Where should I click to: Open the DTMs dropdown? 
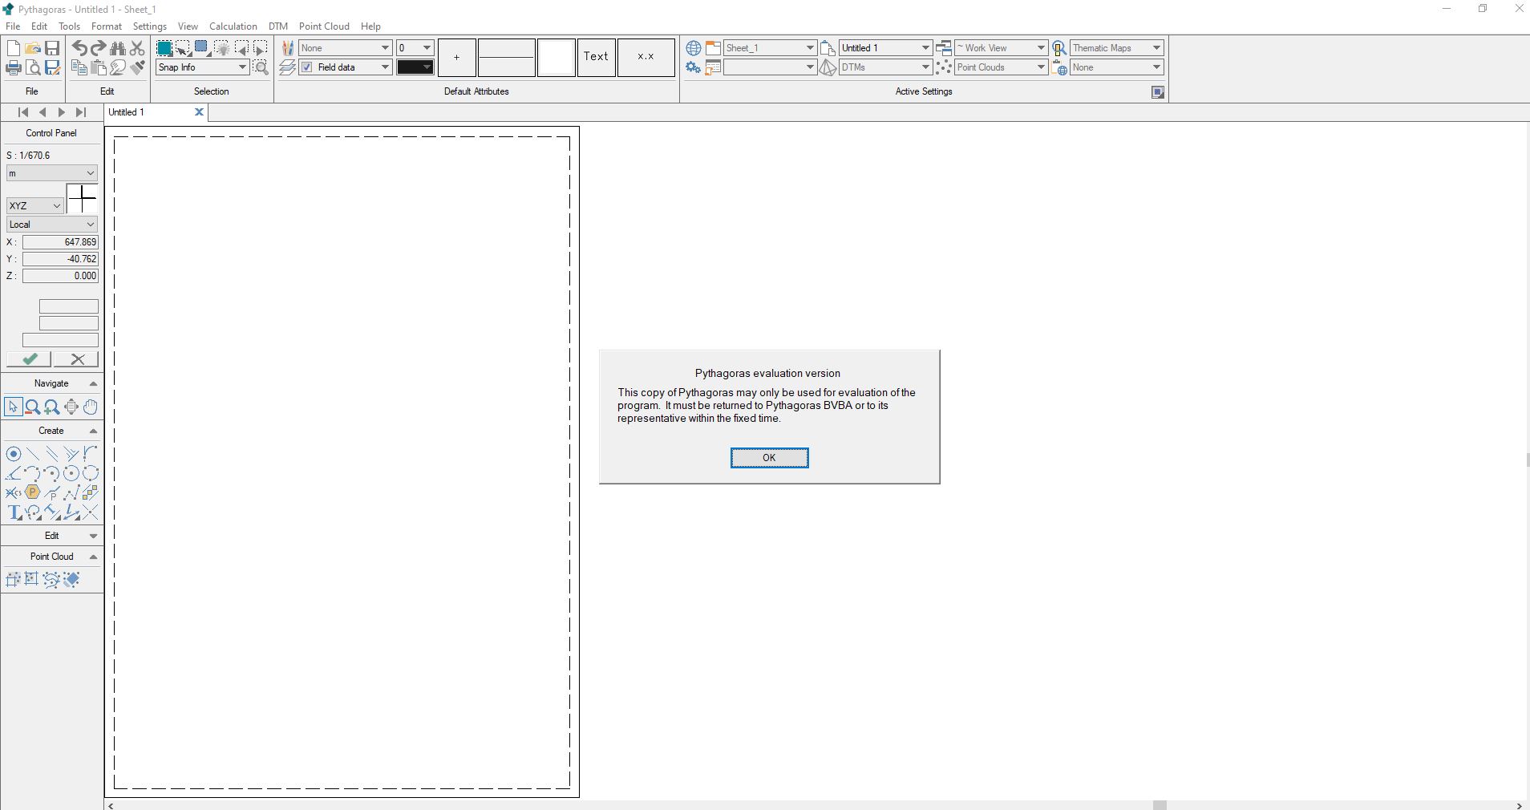point(885,67)
